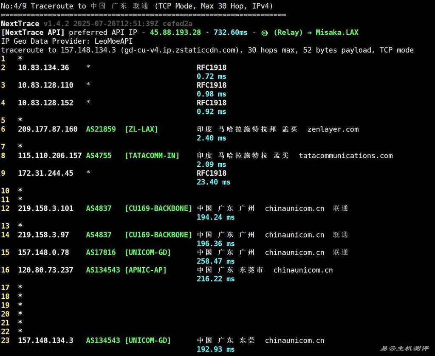This screenshot has width=435, height=356.
Task: Click tatacommunications.com domain text
Action: (346, 156)
